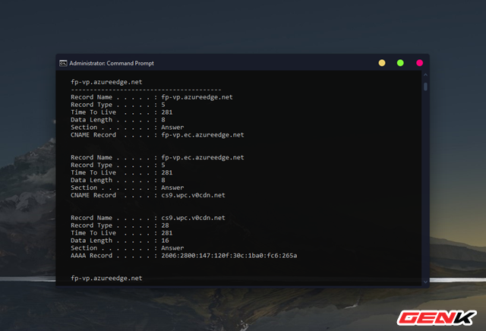The width and height of the screenshot is (486, 331).
Task: Click Record Name value fp-vp.ec.azureedge.net
Action: 203,157
